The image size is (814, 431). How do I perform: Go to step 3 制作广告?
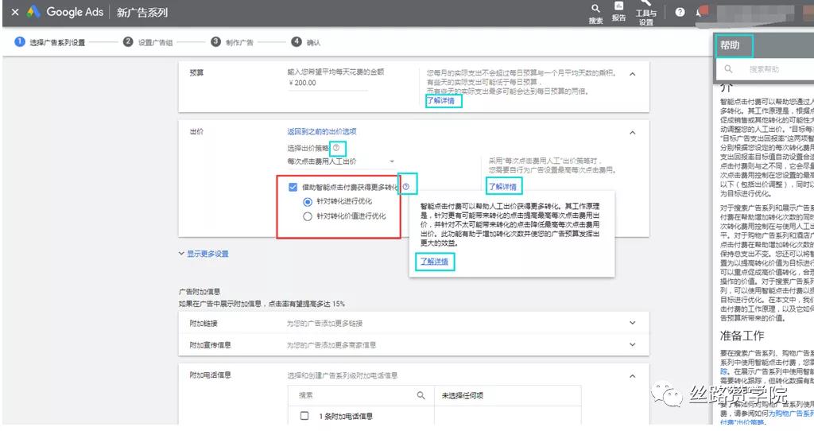tap(232, 42)
